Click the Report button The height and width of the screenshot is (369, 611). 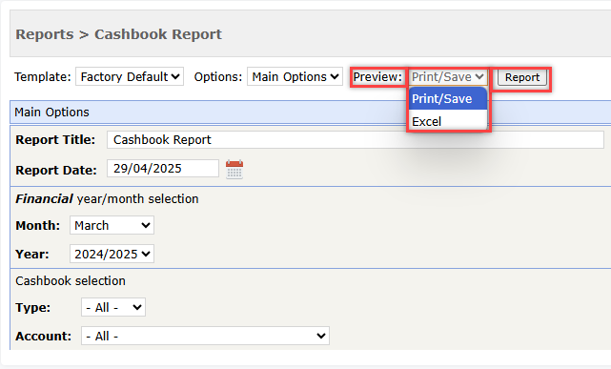point(522,77)
